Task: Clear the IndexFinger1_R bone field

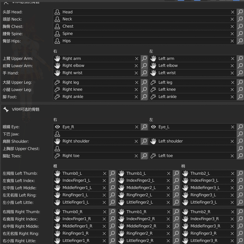Action: point(104,219)
